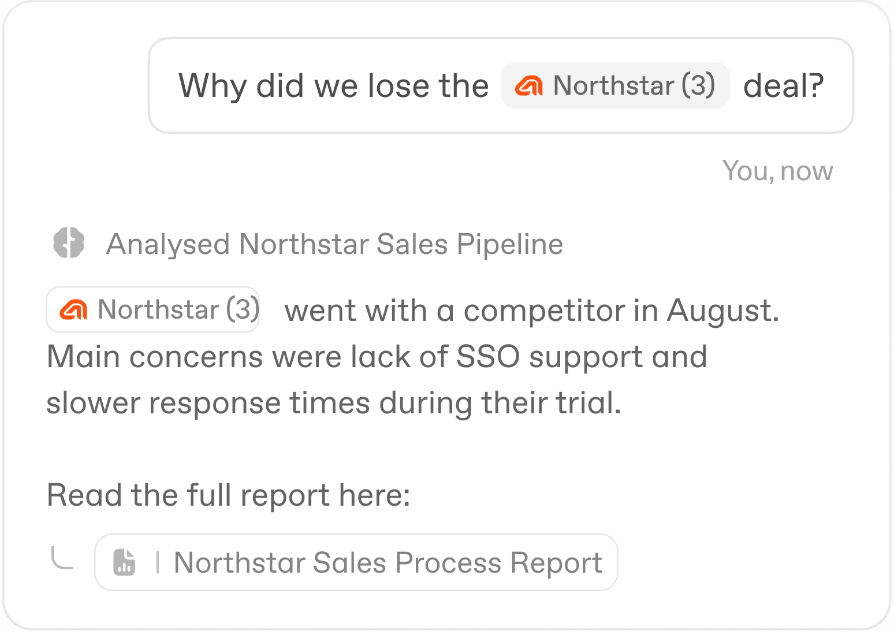Click the brain analysis icon
Image resolution: width=894 pixels, height=635 pixels.
pos(68,244)
